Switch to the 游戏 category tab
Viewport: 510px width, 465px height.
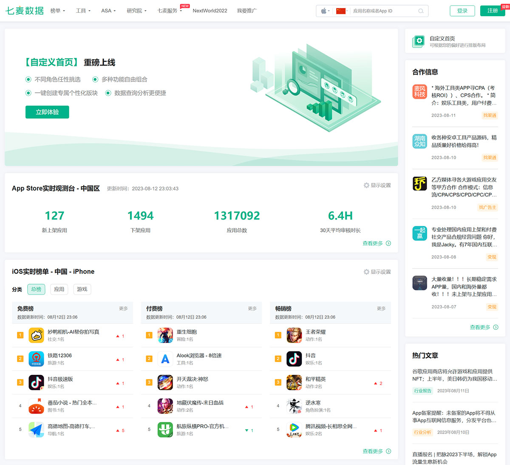82,289
